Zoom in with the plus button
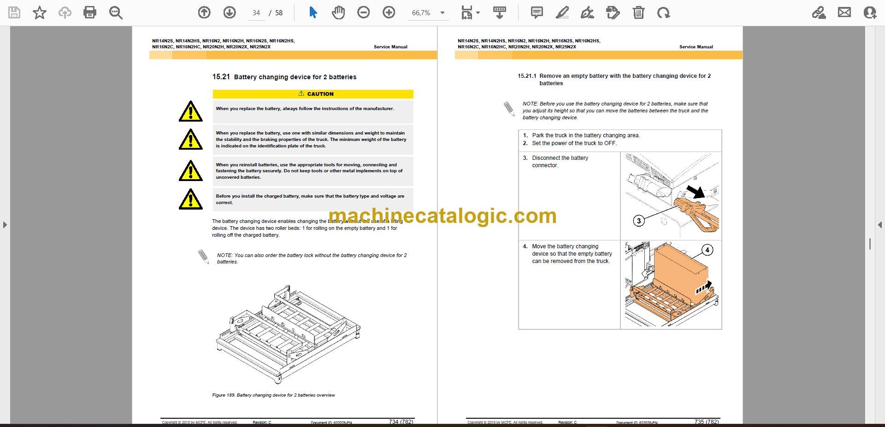The image size is (885, 427). (x=389, y=13)
